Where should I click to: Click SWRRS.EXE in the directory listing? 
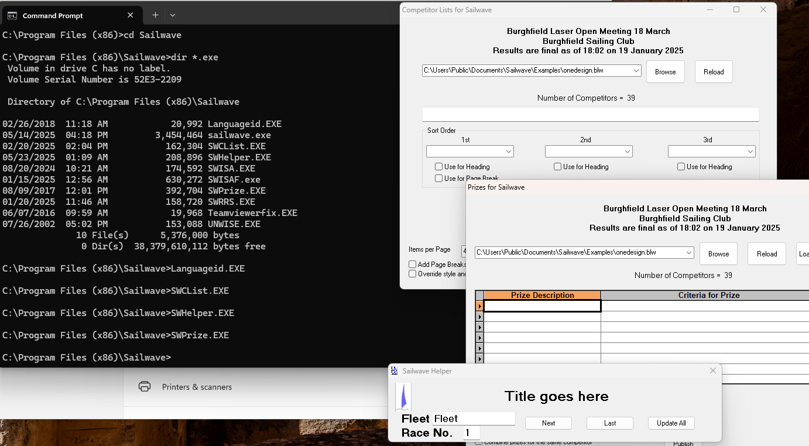pos(231,202)
